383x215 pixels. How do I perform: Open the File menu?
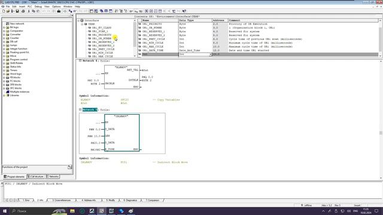(8, 7)
